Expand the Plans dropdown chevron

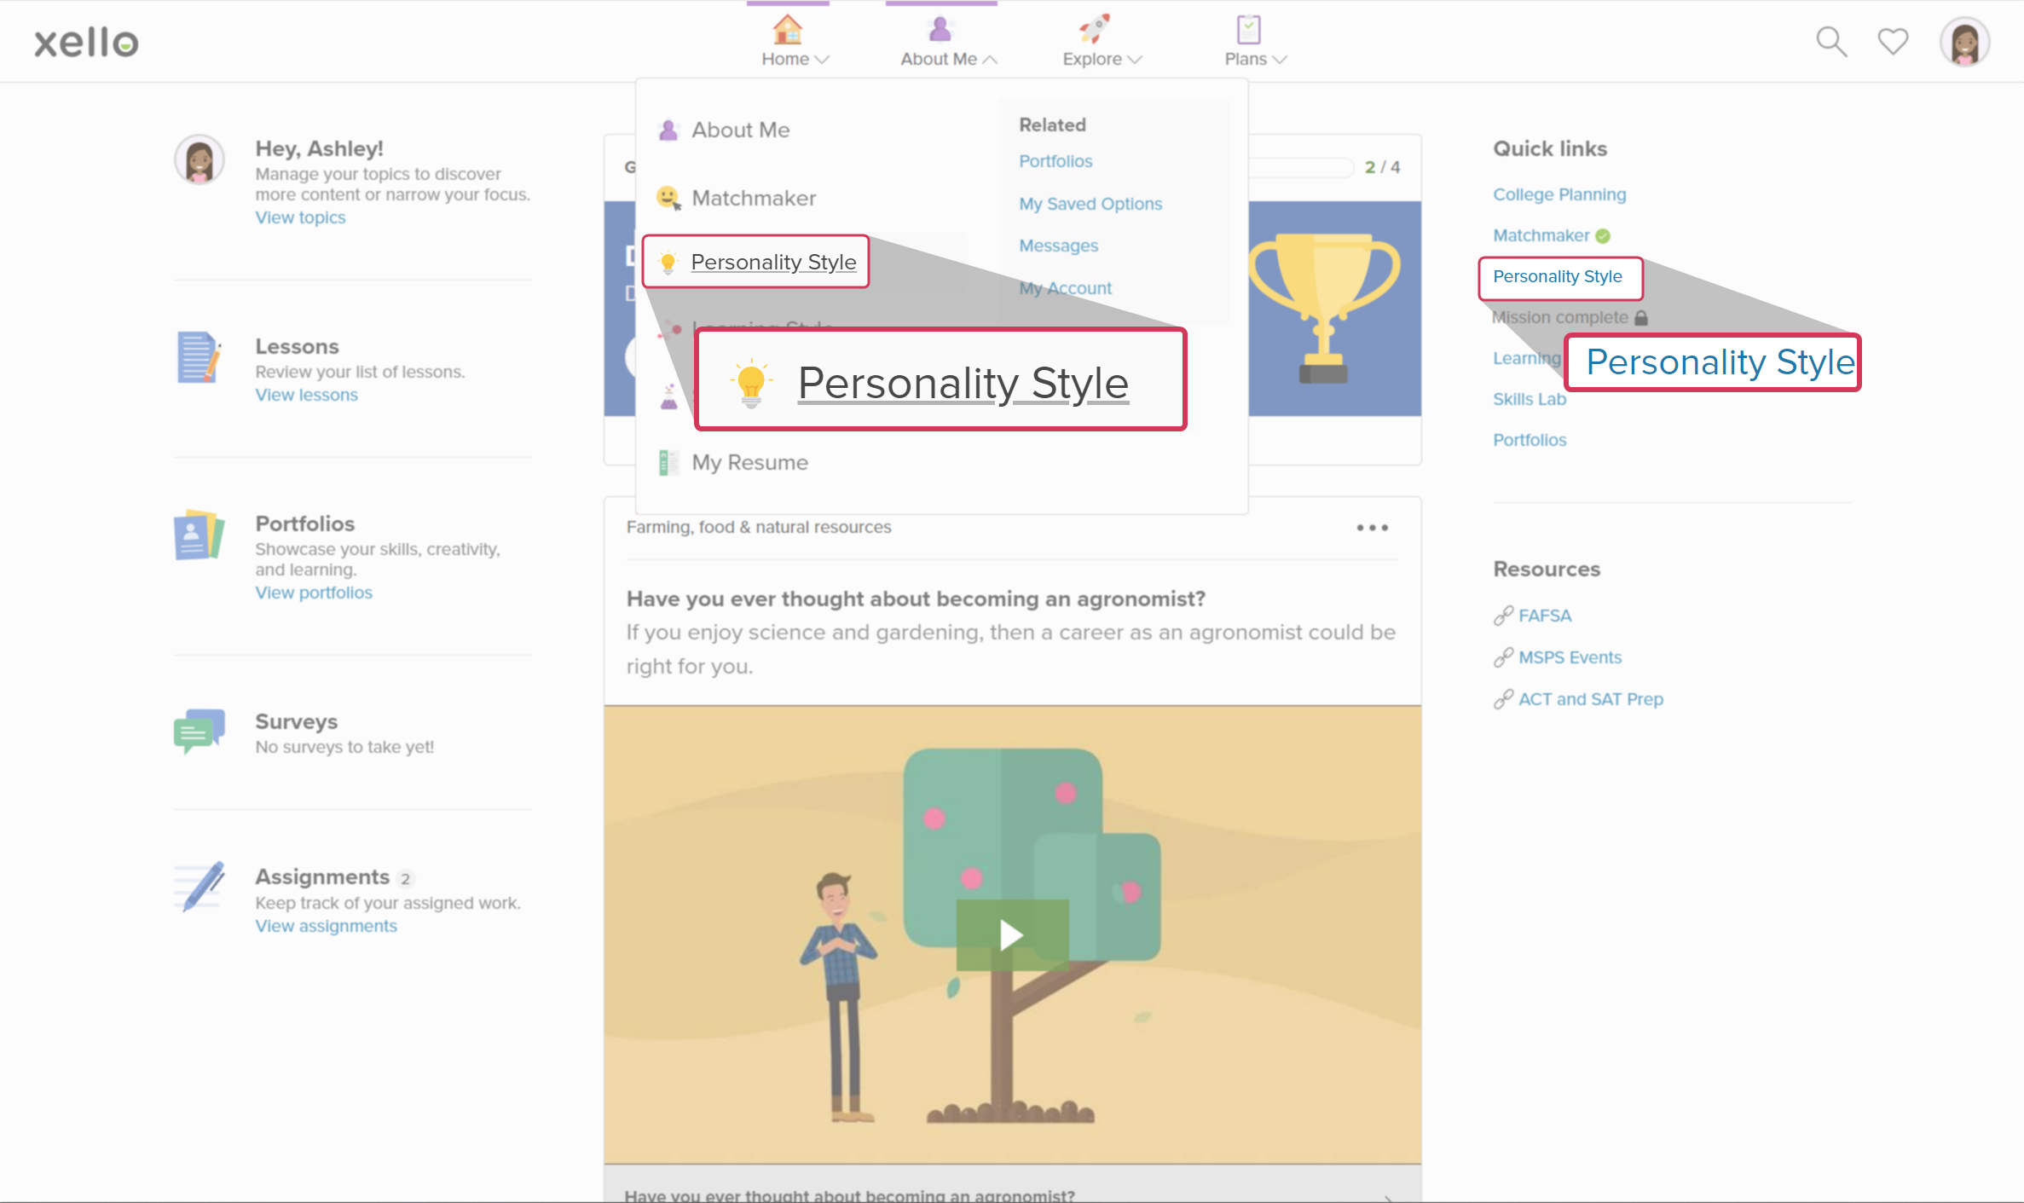coord(1280,60)
